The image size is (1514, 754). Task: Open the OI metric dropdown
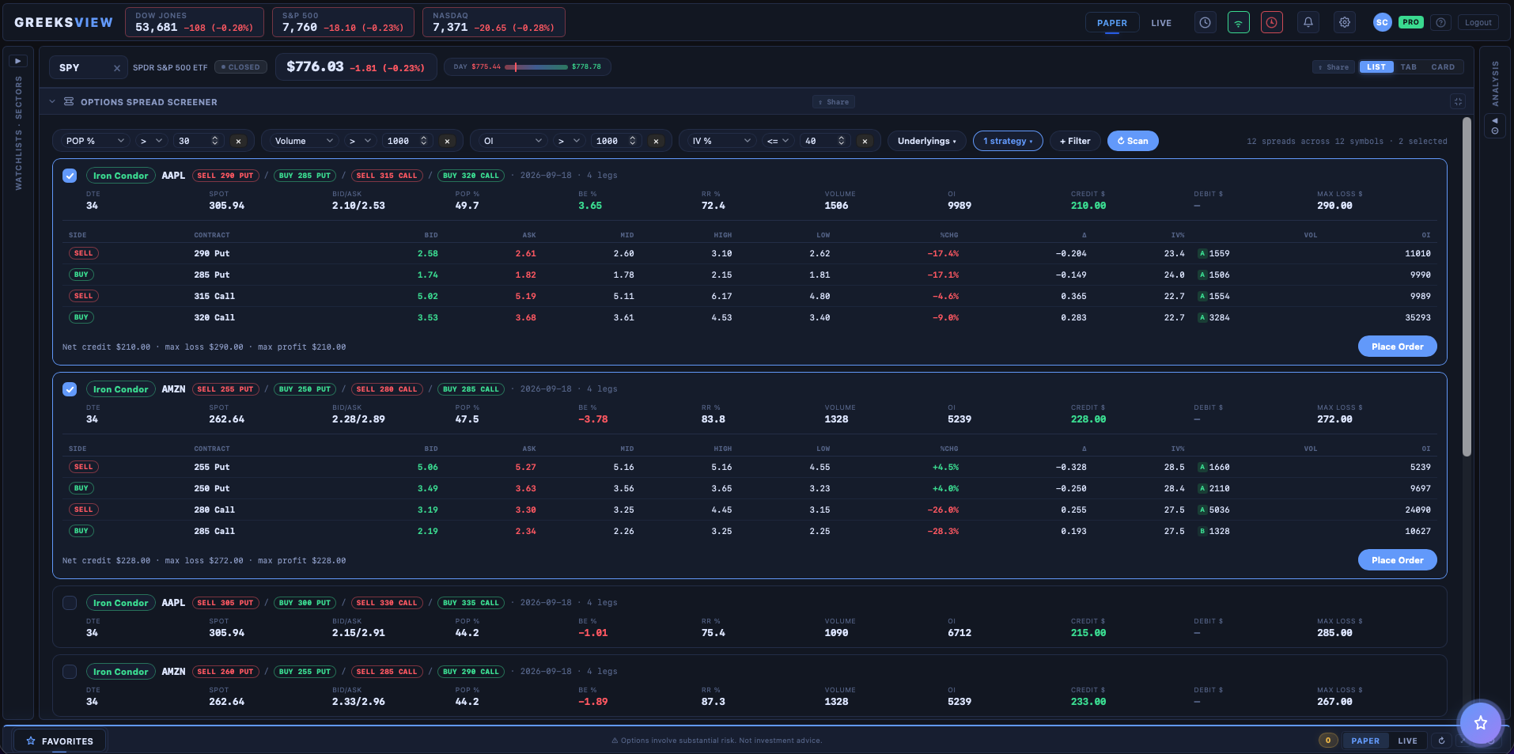[513, 141]
